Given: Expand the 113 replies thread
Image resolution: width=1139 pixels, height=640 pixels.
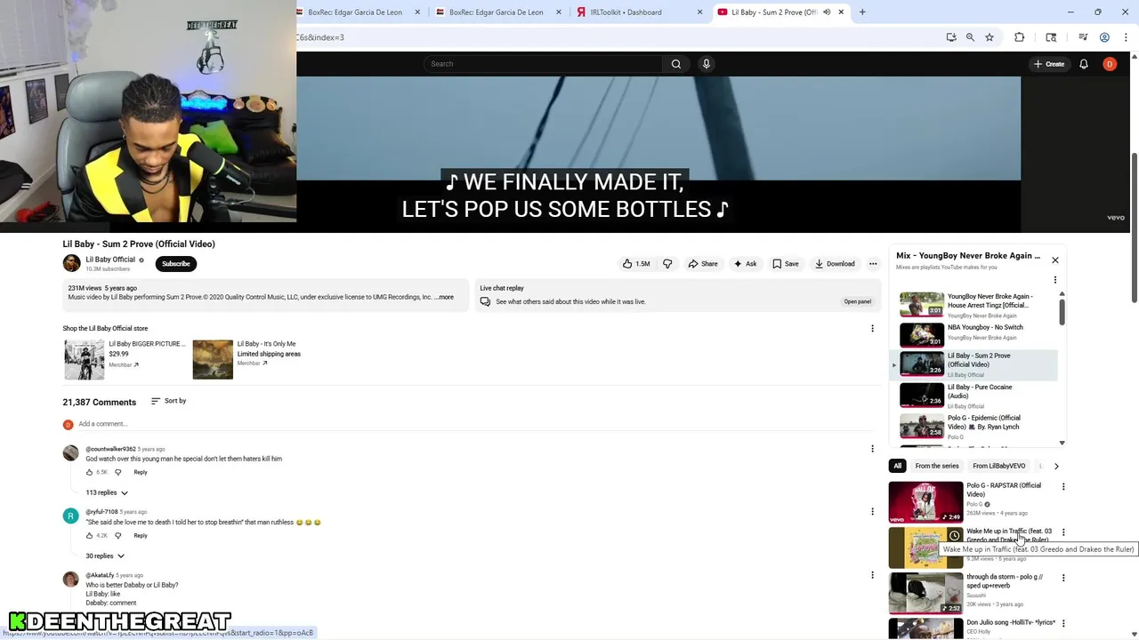Looking at the screenshot, I should click(107, 492).
